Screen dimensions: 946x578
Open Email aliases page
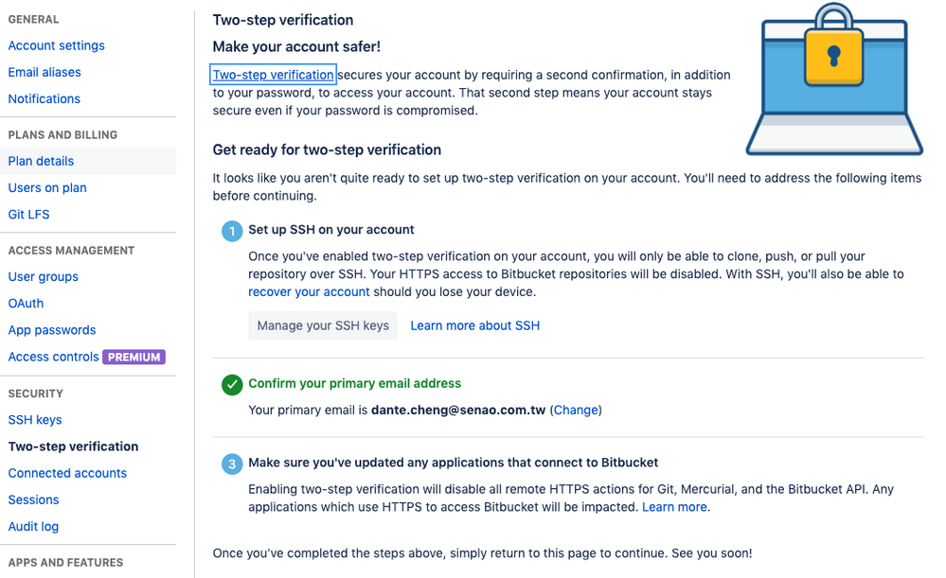click(45, 72)
